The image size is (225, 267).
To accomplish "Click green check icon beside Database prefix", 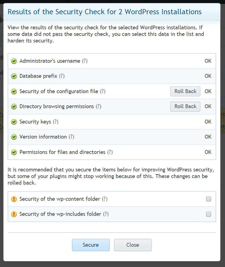I will tap(14, 76).
